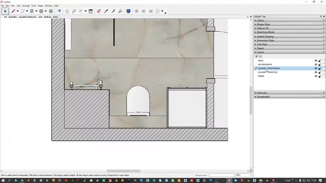Activate the Rectangle shape tool
326x183 pixels.
coord(32,11)
